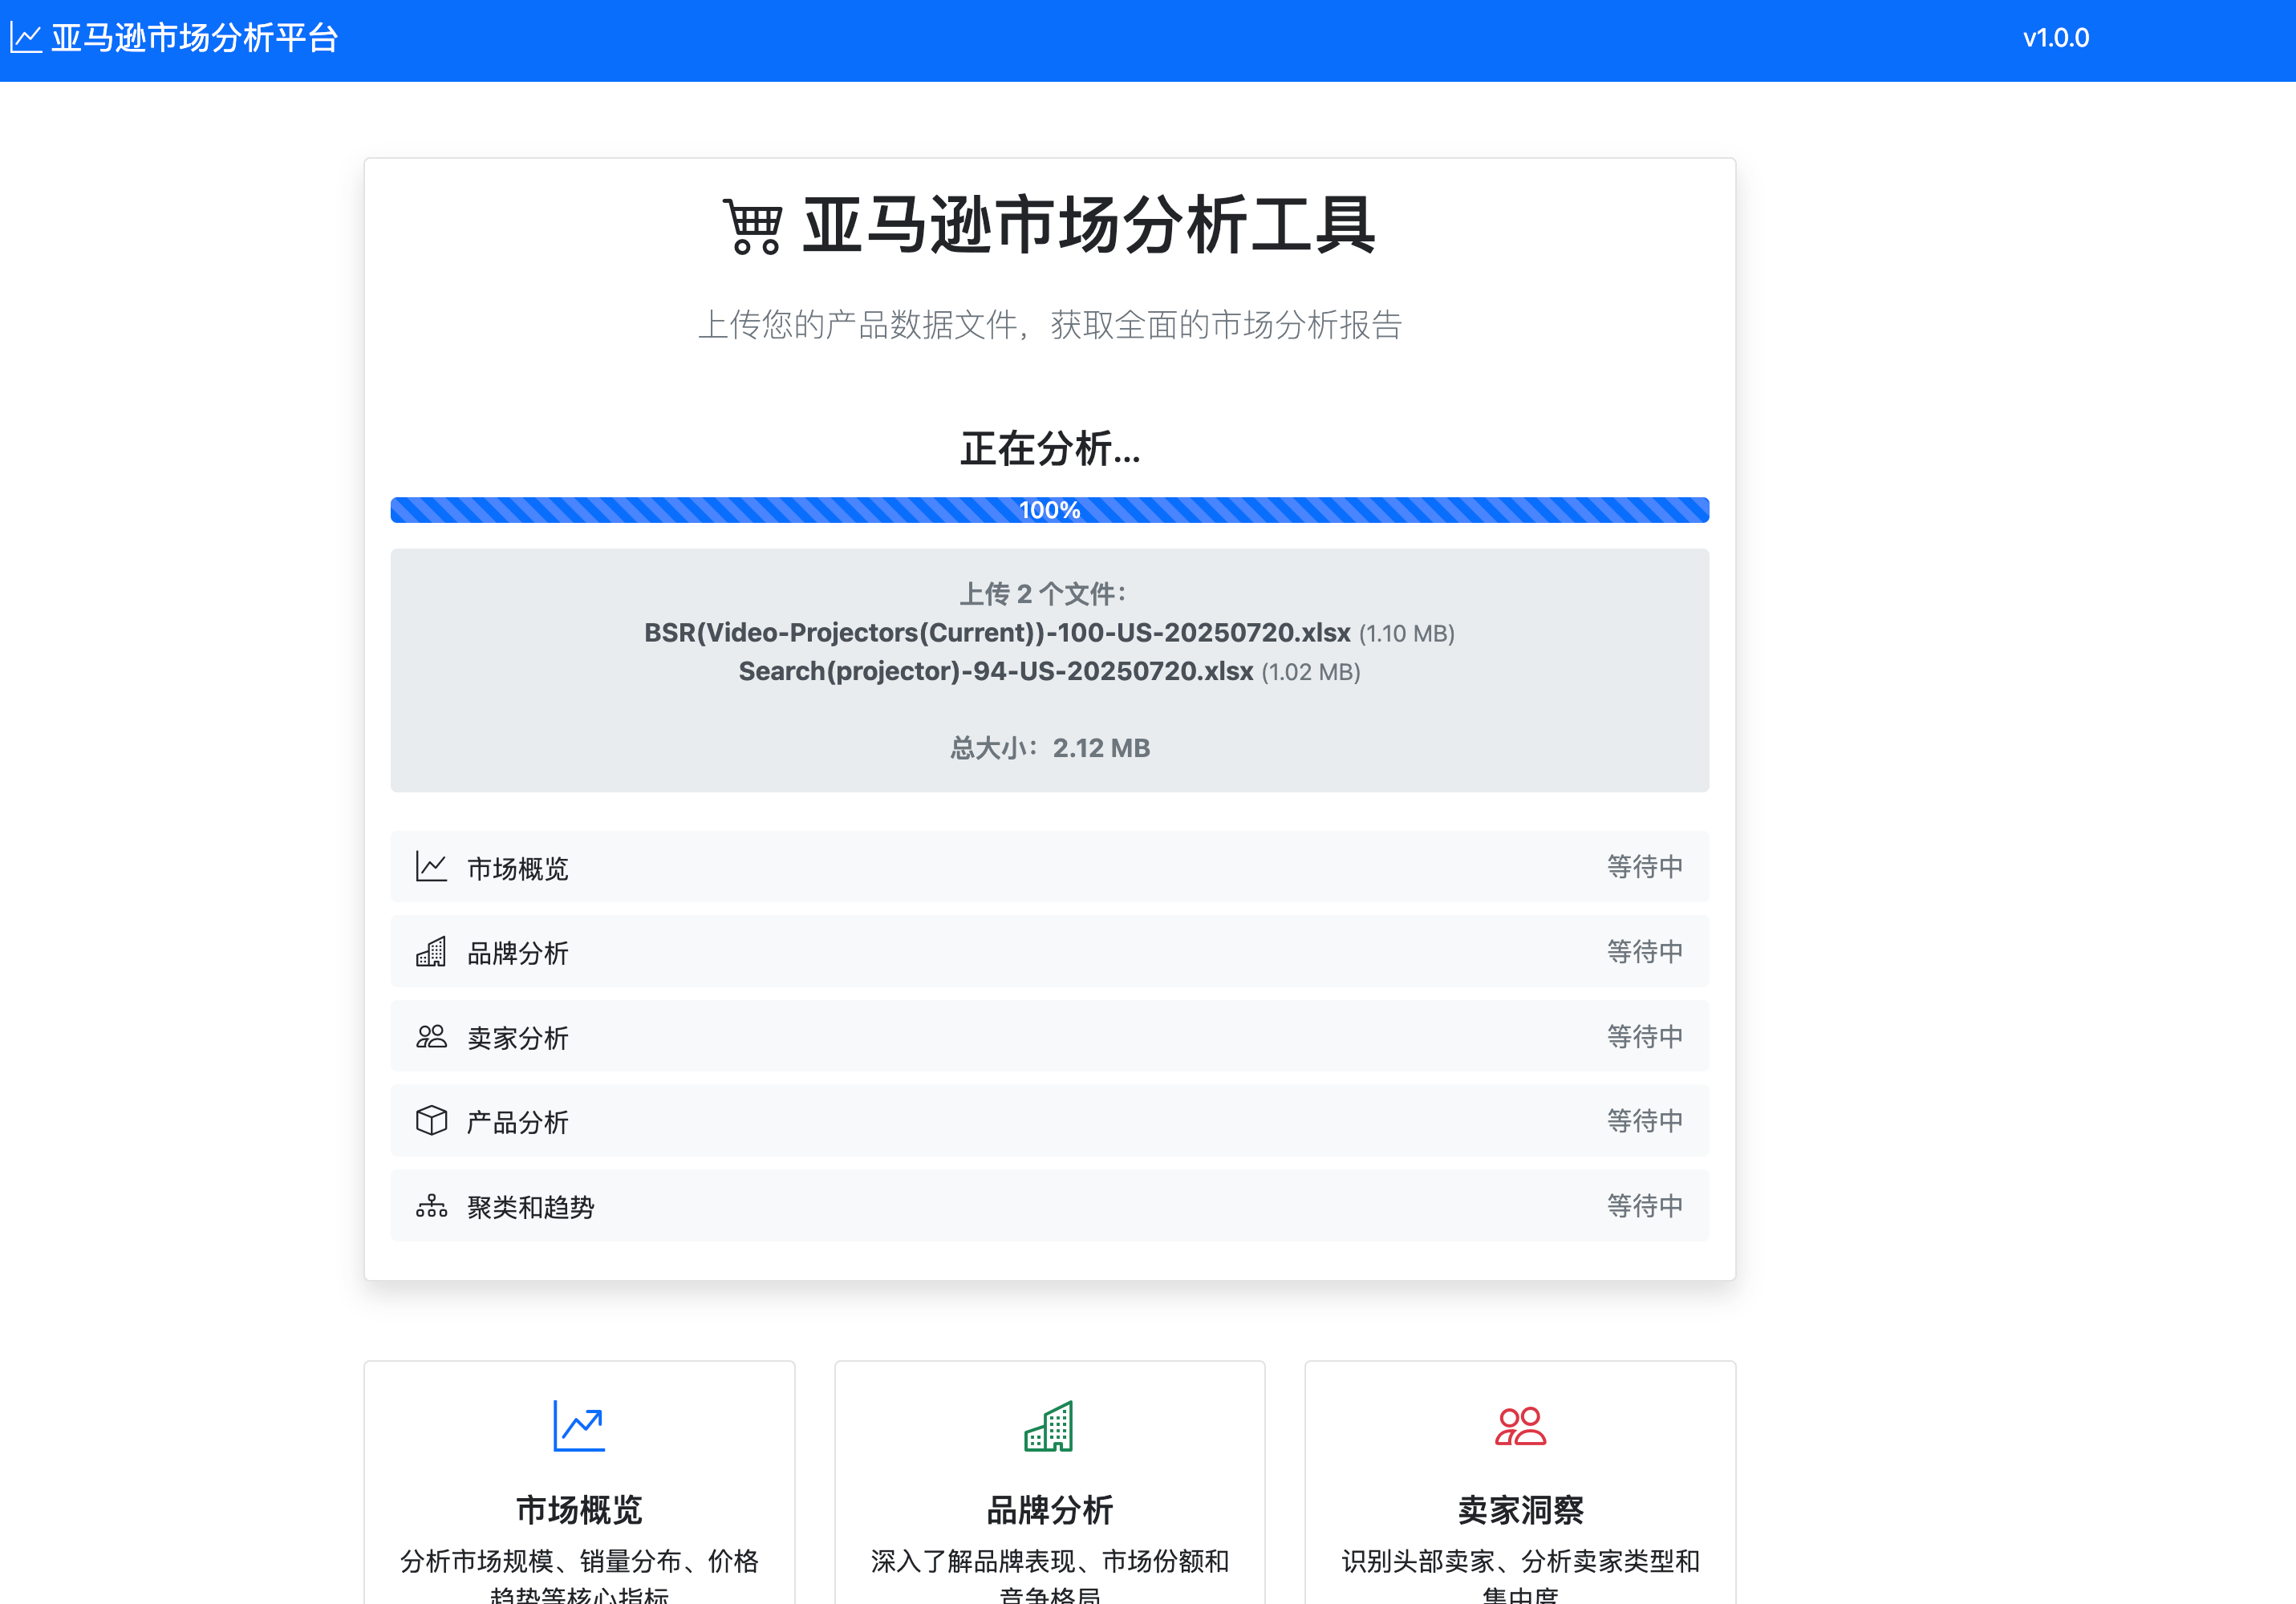Click the 1.02 MB file size
Image resolution: width=2296 pixels, height=1604 pixels.
1310,672
